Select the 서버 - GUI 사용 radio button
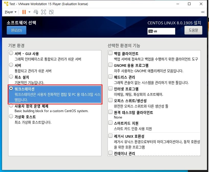The image size is (209, 172). (11, 53)
